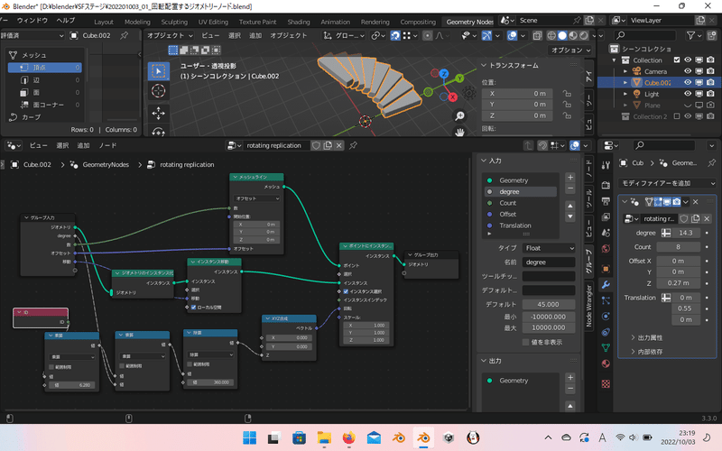Pin the node tree with pin icon
This screenshot has height=451, width=722.
point(353,145)
